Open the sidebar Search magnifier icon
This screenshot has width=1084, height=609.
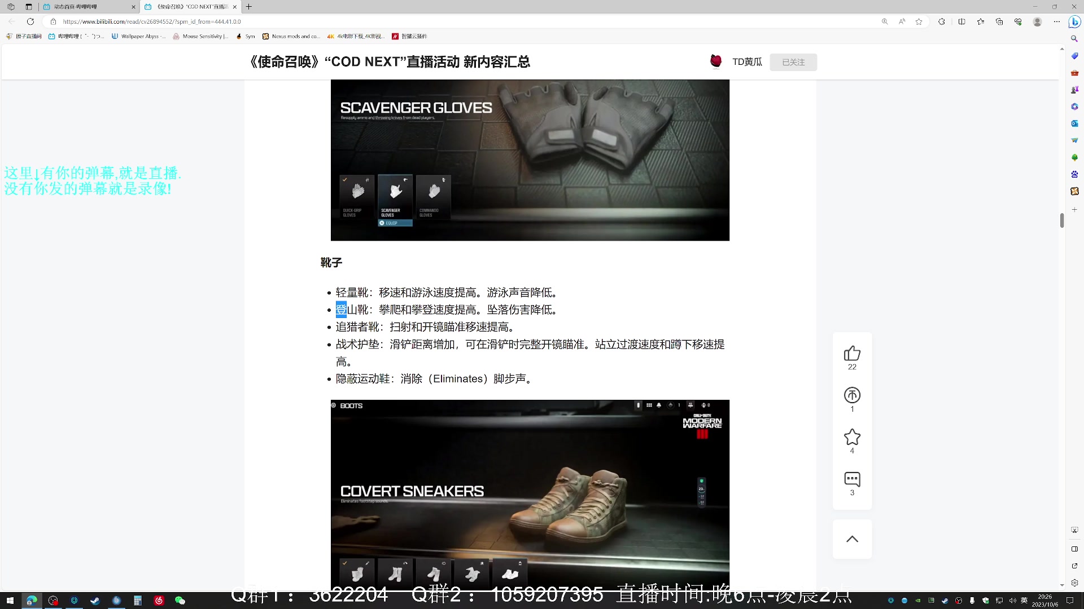coord(1074,39)
